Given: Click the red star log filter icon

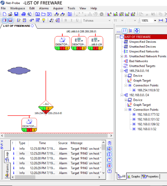Looking at the screenshot, I should pyautogui.click(x=109, y=166).
